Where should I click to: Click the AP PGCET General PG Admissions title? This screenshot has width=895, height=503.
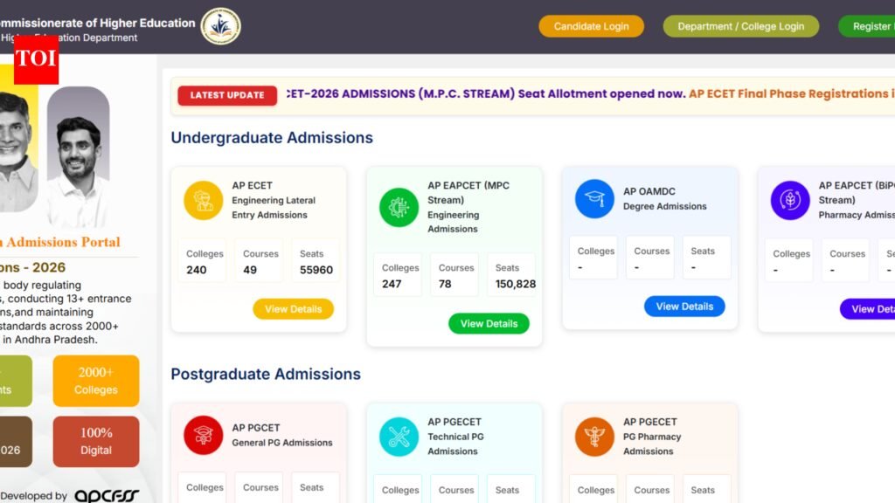(282, 435)
